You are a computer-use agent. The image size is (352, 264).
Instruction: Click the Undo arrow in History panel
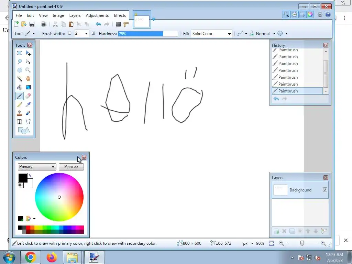coord(276,99)
